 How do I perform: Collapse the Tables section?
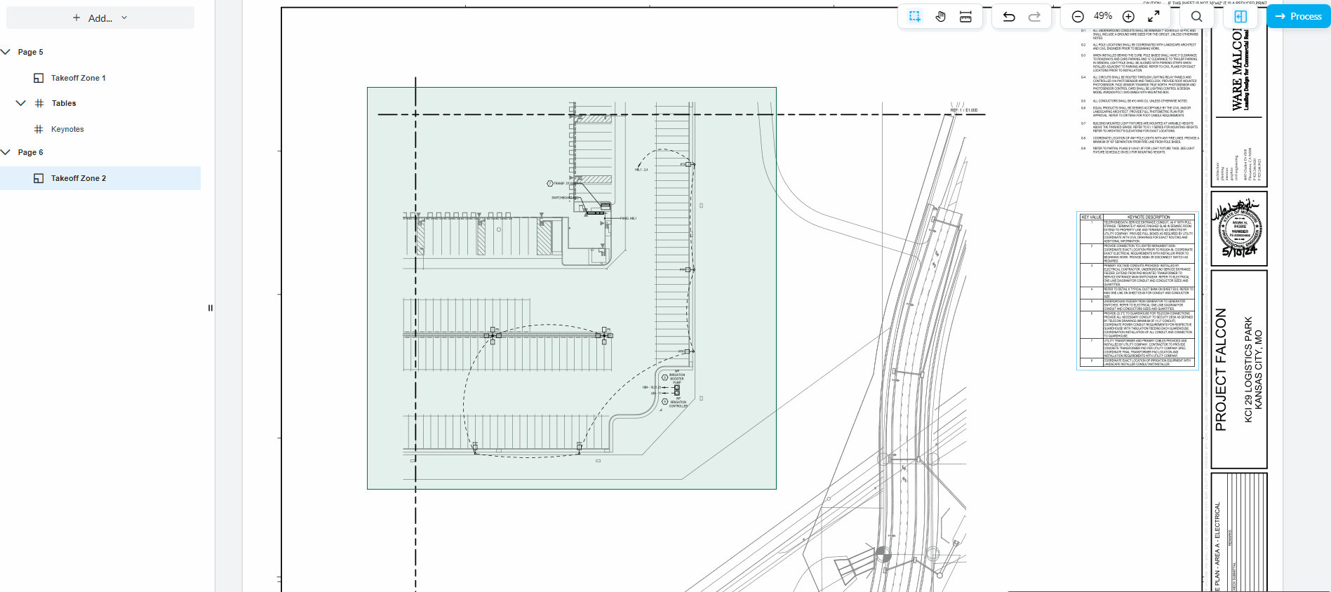21,103
